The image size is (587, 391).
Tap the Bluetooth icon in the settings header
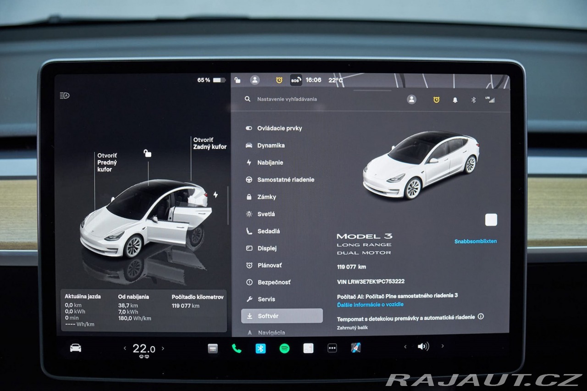[x=474, y=99]
